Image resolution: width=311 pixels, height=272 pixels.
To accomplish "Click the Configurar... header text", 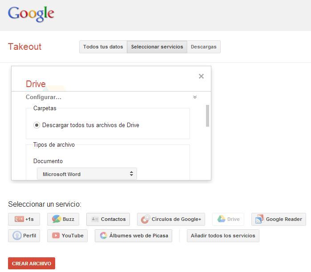I will point(44,97).
